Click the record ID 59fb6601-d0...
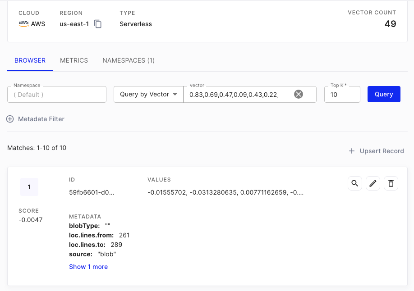 (92, 192)
